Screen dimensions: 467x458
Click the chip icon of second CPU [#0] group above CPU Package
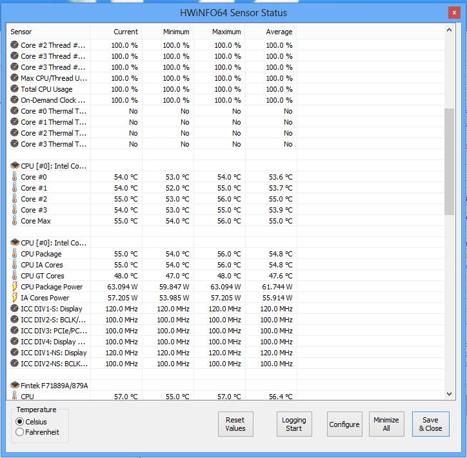pos(15,242)
